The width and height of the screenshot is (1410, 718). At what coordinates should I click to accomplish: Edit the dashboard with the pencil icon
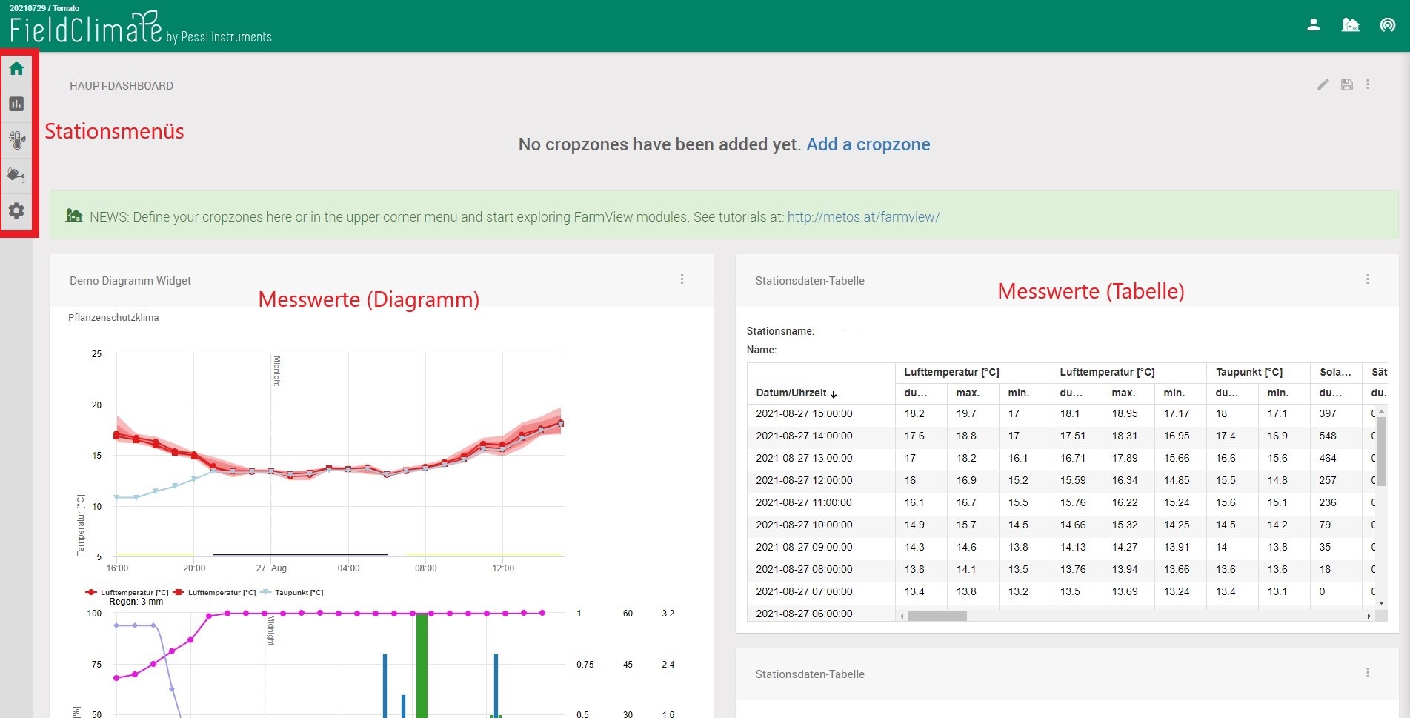pos(1323,84)
